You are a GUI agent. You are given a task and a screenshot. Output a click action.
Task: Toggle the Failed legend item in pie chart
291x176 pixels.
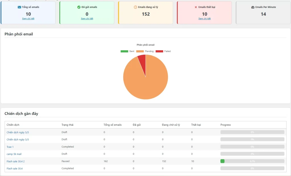coord(163,51)
